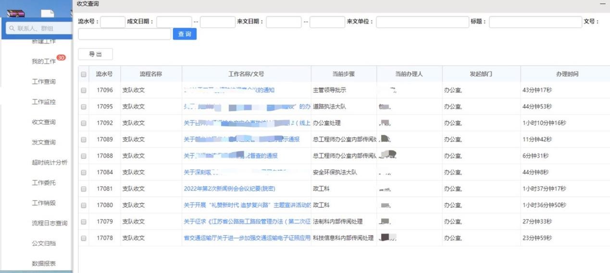This screenshot has height=273, width=610.
Task: Focus the 文号 input field
Action: click(124, 34)
